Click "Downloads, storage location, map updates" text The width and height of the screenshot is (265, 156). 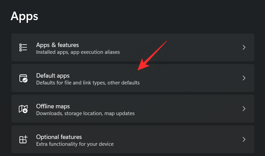point(85,113)
